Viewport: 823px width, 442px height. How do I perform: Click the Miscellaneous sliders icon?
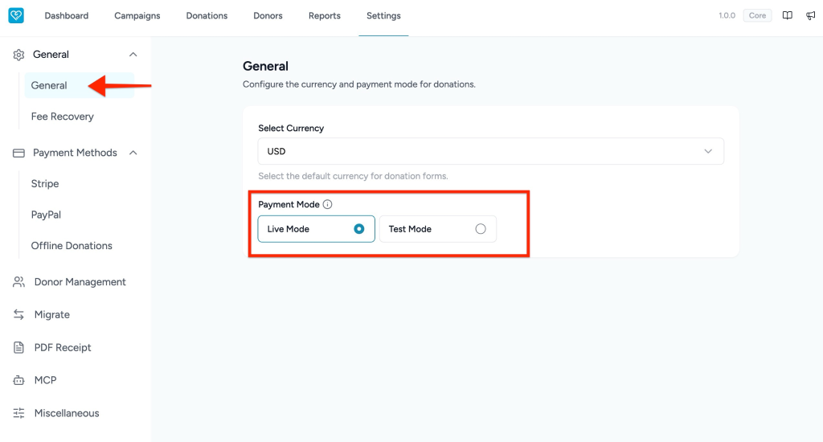19,413
